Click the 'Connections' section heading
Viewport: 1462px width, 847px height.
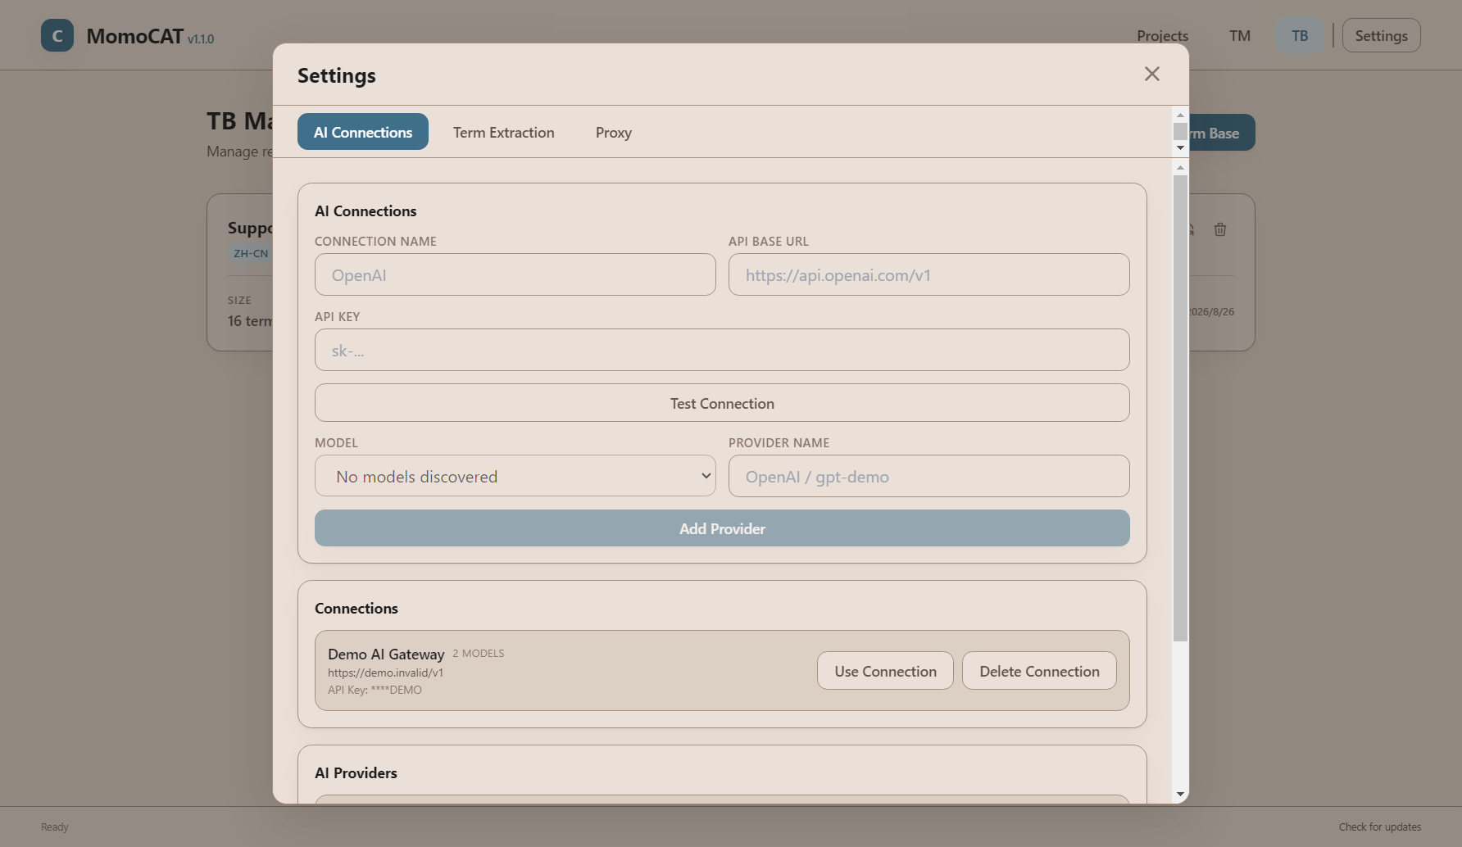coord(356,608)
